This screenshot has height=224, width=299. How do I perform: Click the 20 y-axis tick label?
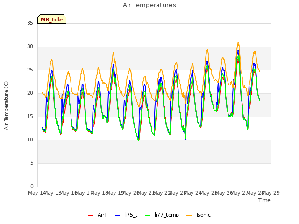coord(30,93)
